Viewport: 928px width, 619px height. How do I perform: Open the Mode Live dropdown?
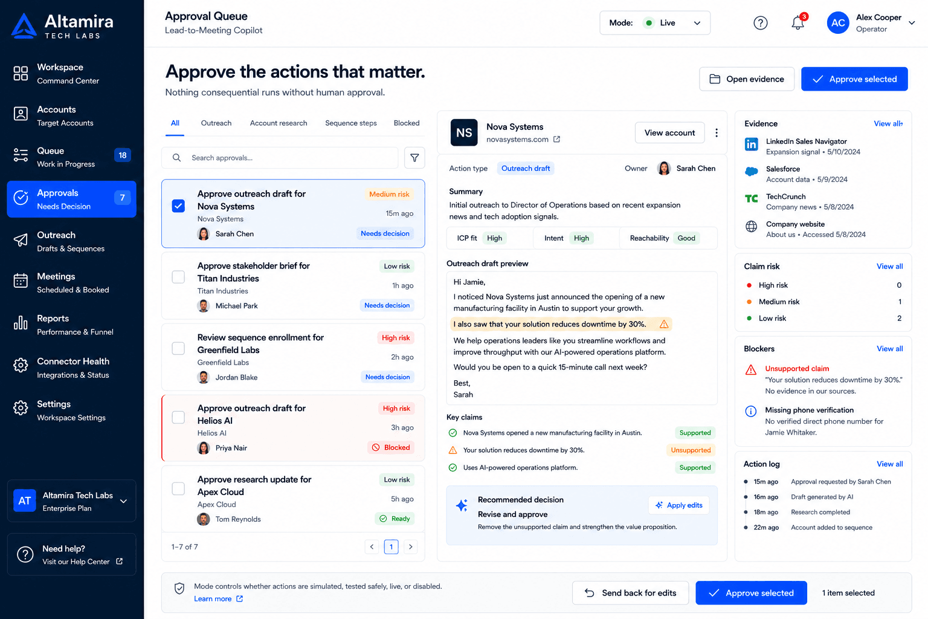click(x=655, y=23)
